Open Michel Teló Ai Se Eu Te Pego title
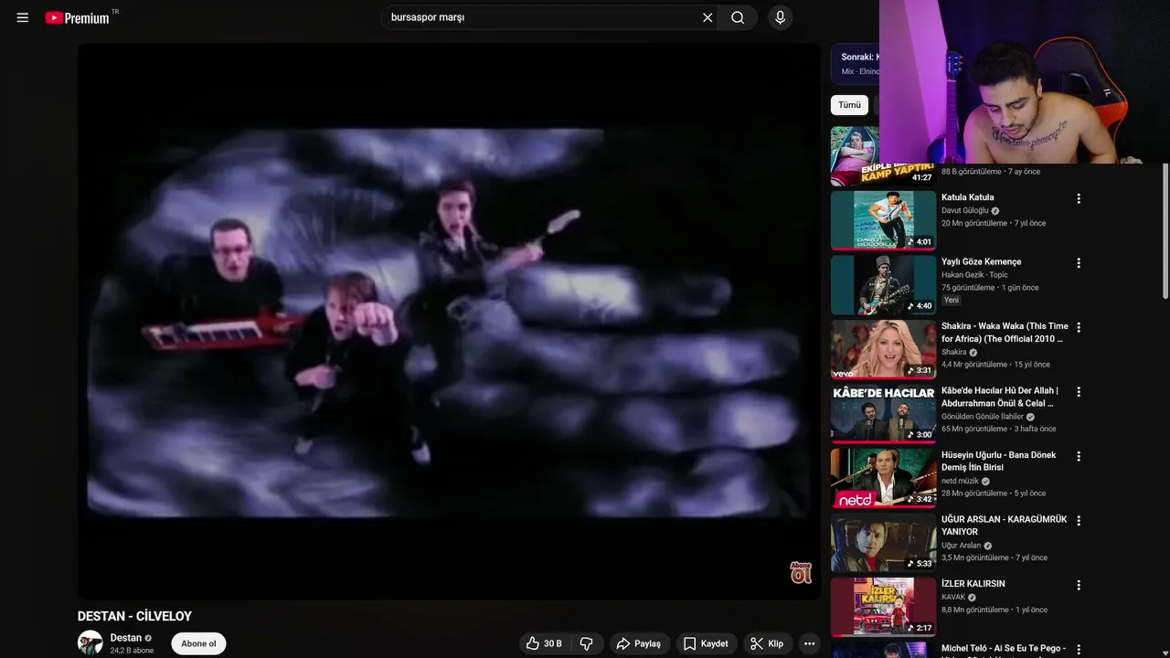Image resolution: width=1170 pixels, height=658 pixels. [x=1005, y=649]
